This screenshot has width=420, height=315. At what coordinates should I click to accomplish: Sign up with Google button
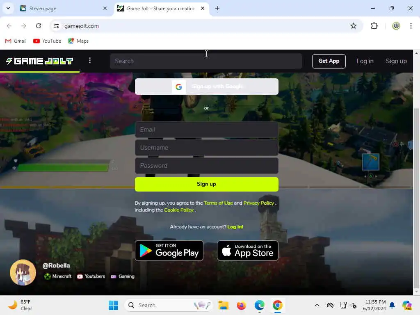(207, 87)
